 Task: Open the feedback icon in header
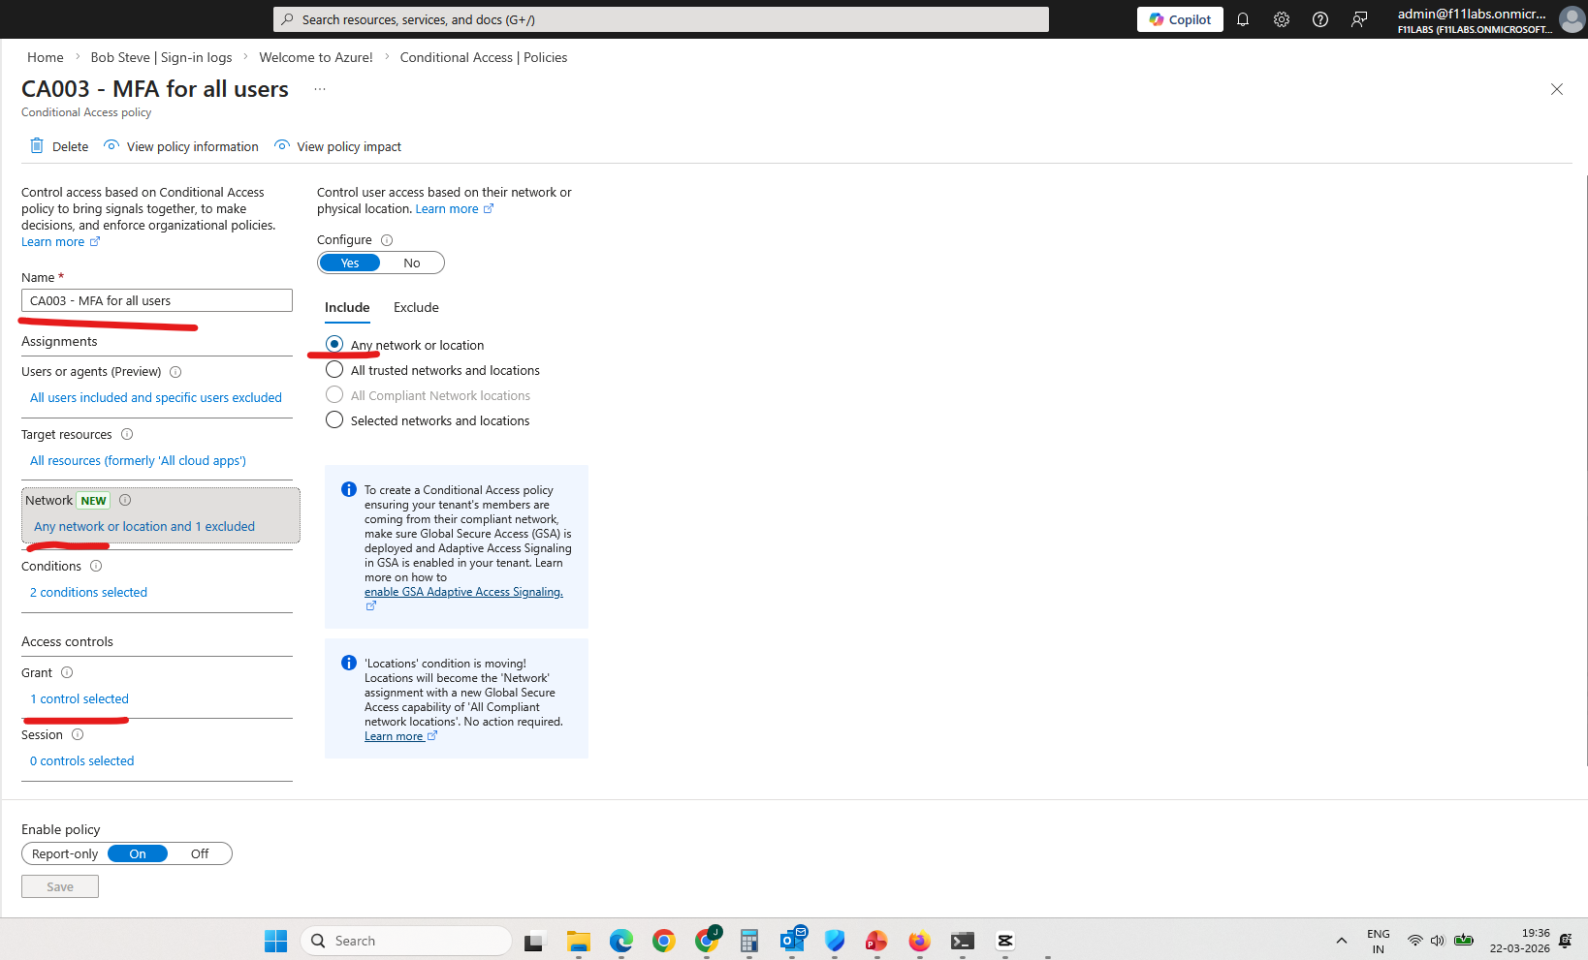click(x=1359, y=19)
